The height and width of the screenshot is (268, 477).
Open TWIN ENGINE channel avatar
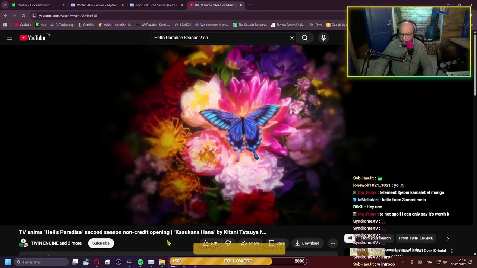click(x=23, y=243)
